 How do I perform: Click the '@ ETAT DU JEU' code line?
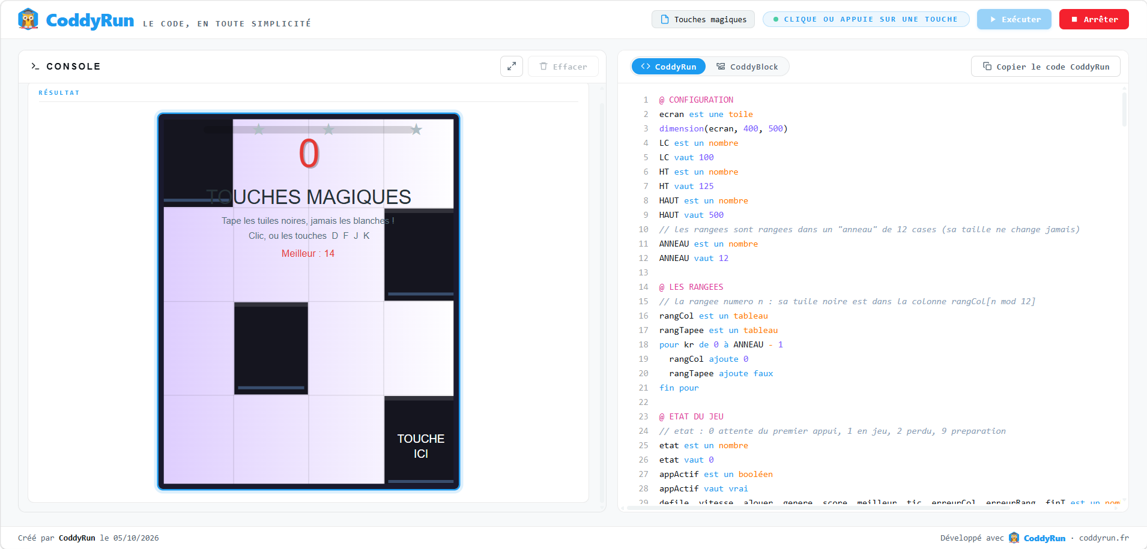691,416
